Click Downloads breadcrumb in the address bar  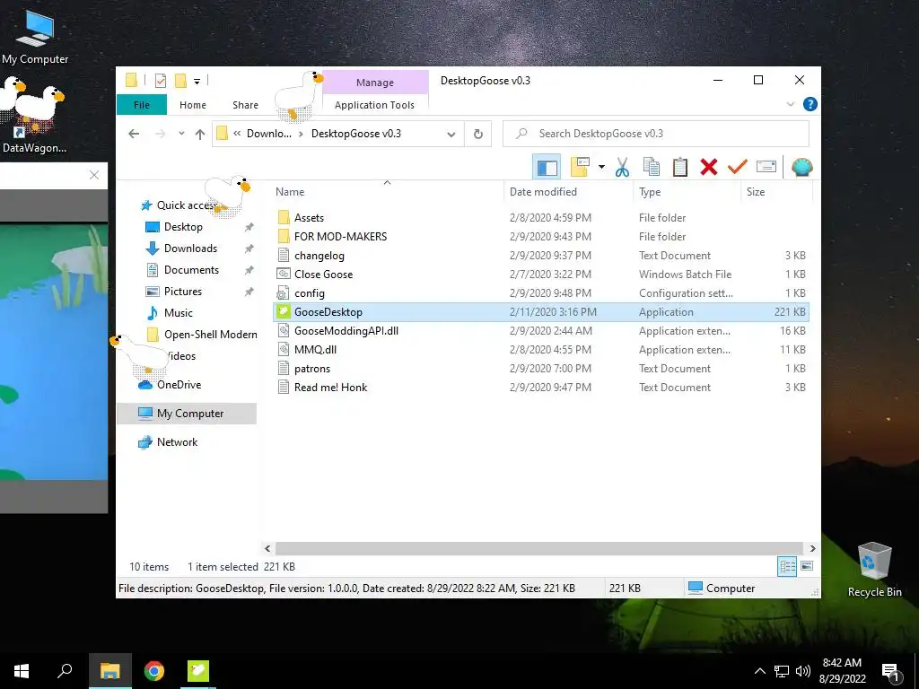pos(269,134)
